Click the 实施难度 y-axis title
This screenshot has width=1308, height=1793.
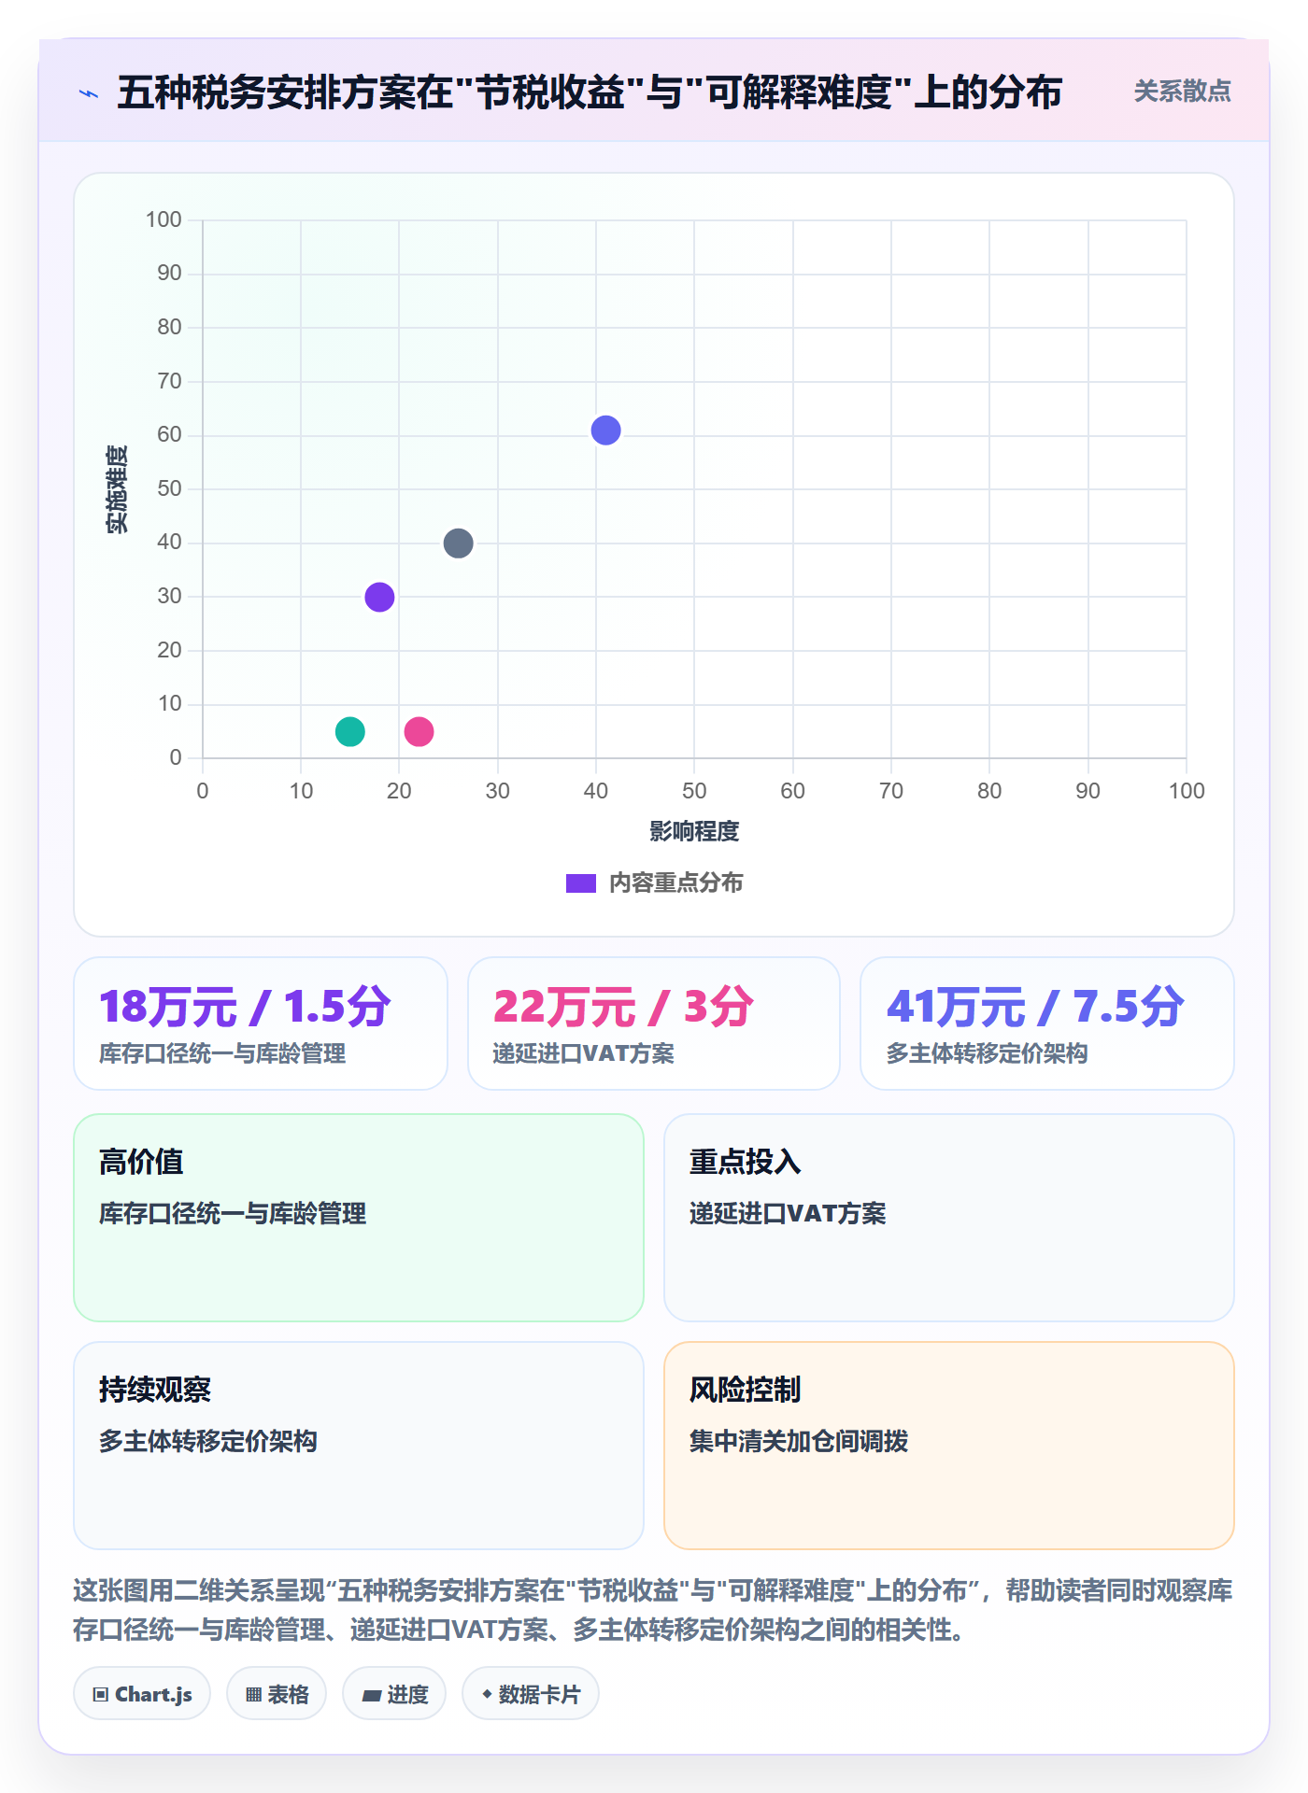click(x=117, y=489)
